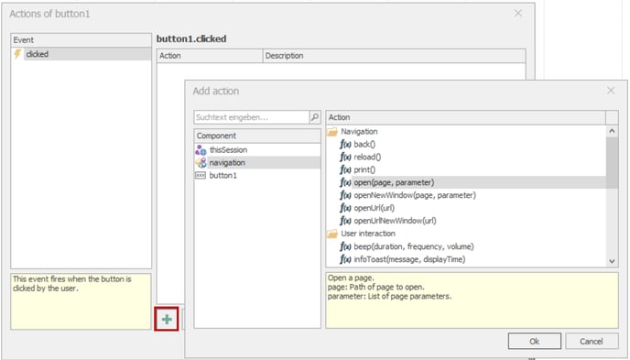
Task: Choose the back() action
Action: pos(364,144)
